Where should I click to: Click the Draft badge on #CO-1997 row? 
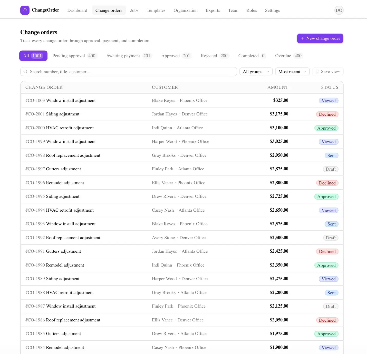(331, 169)
